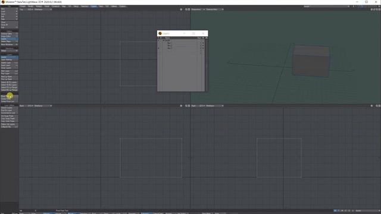Click the Modeler application icon in title bar
The image size is (381, 214).
coord(3,2)
